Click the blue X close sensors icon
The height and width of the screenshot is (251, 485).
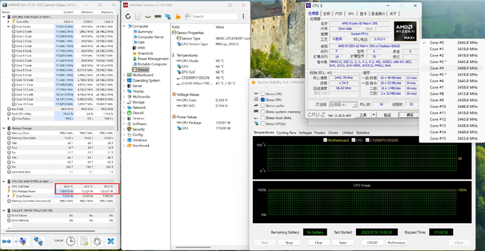coord(111,241)
